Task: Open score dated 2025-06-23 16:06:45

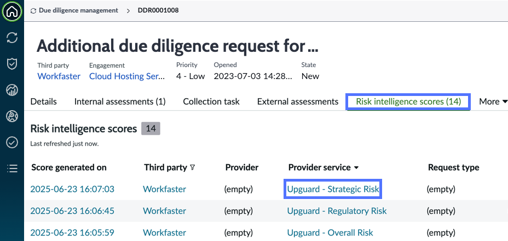Action: tap(72, 210)
